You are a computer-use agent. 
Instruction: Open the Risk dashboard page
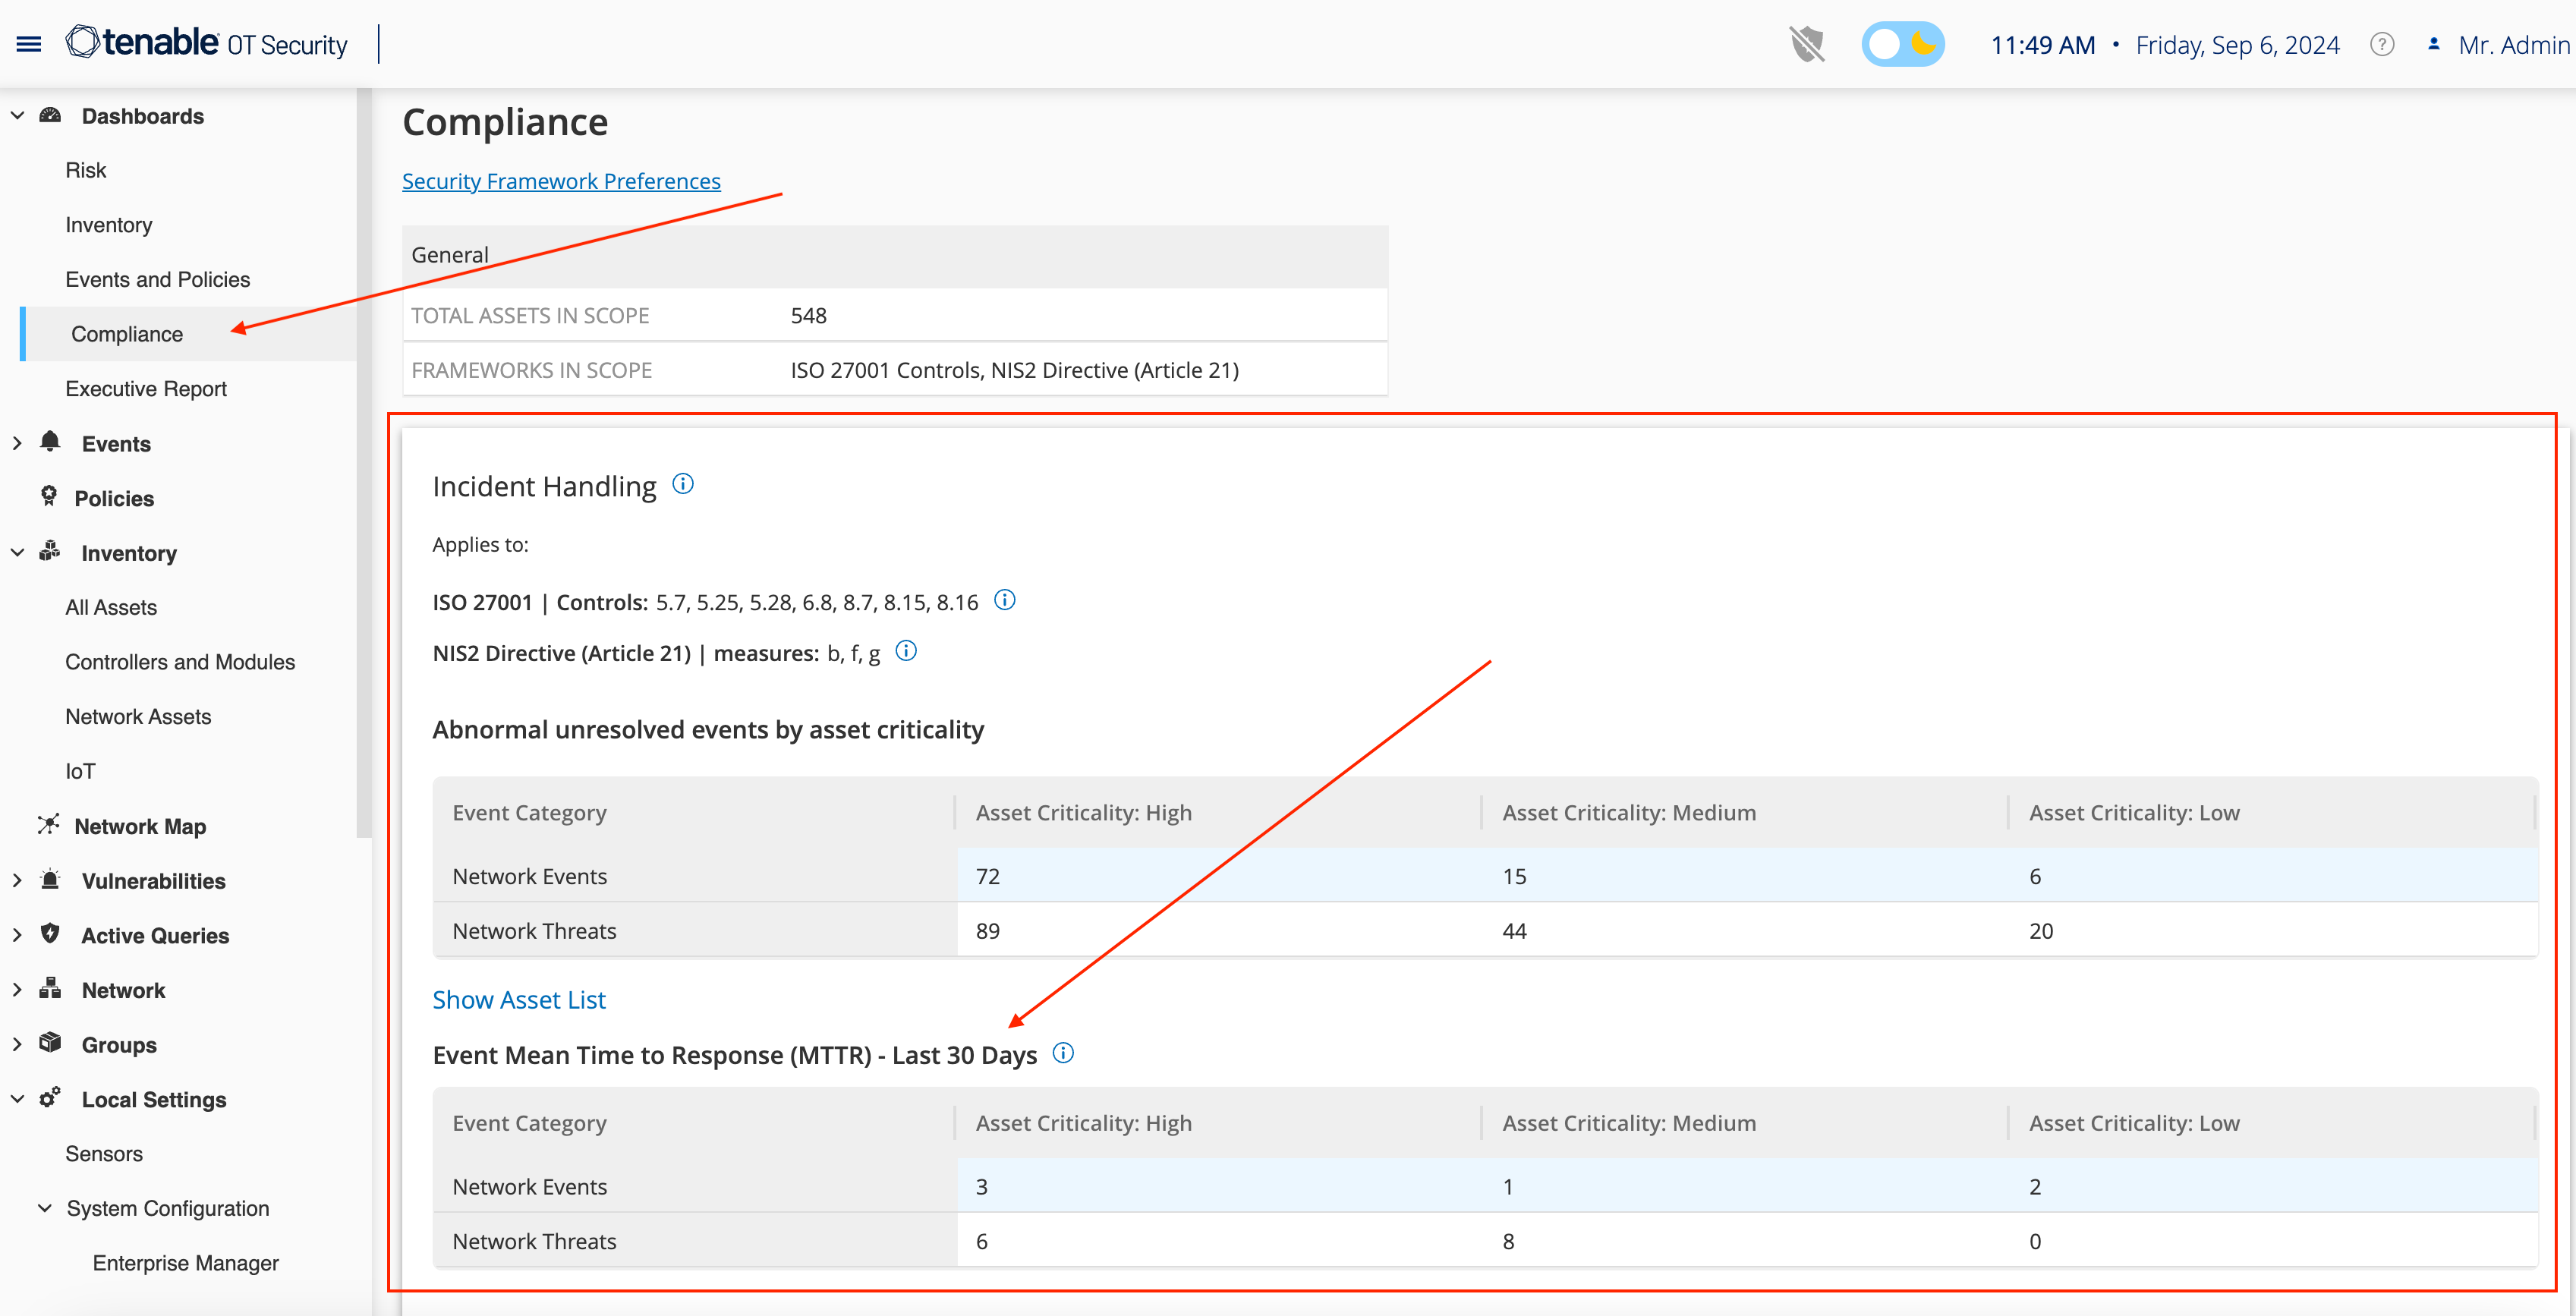pos(86,169)
